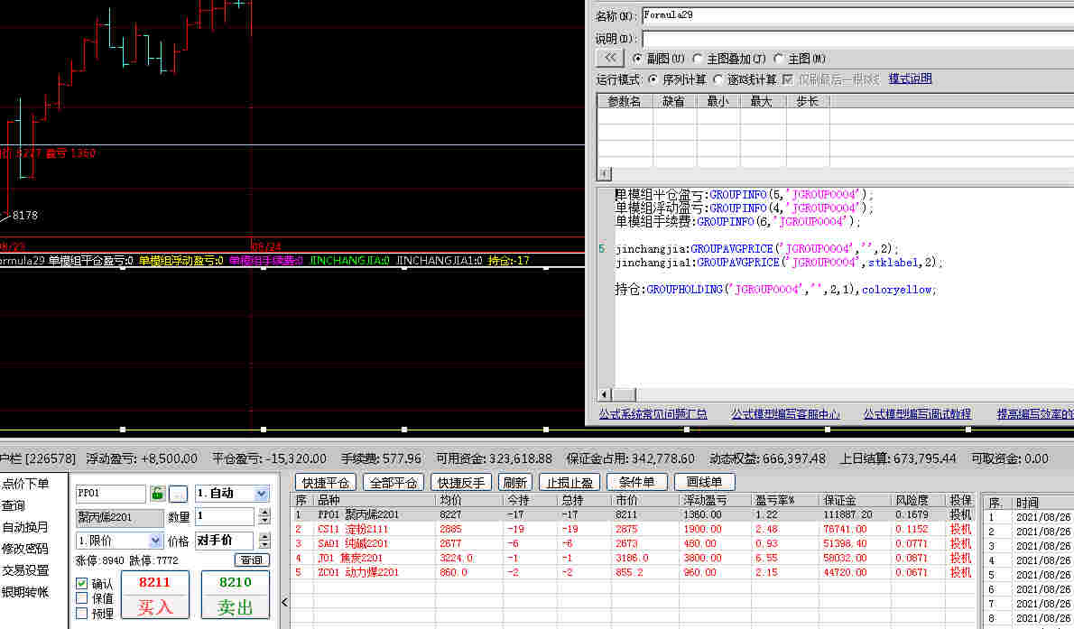Open the 模式说明 link
This screenshot has height=629, width=1074.
coord(911,79)
